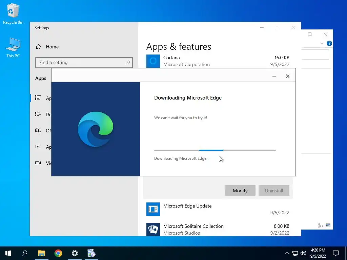Open the installer app on the taskbar
This screenshot has width=347, height=260.
pos(91,253)
